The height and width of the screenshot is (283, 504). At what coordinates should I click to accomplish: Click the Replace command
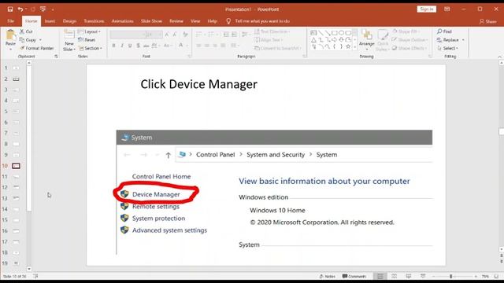point(448,40)
